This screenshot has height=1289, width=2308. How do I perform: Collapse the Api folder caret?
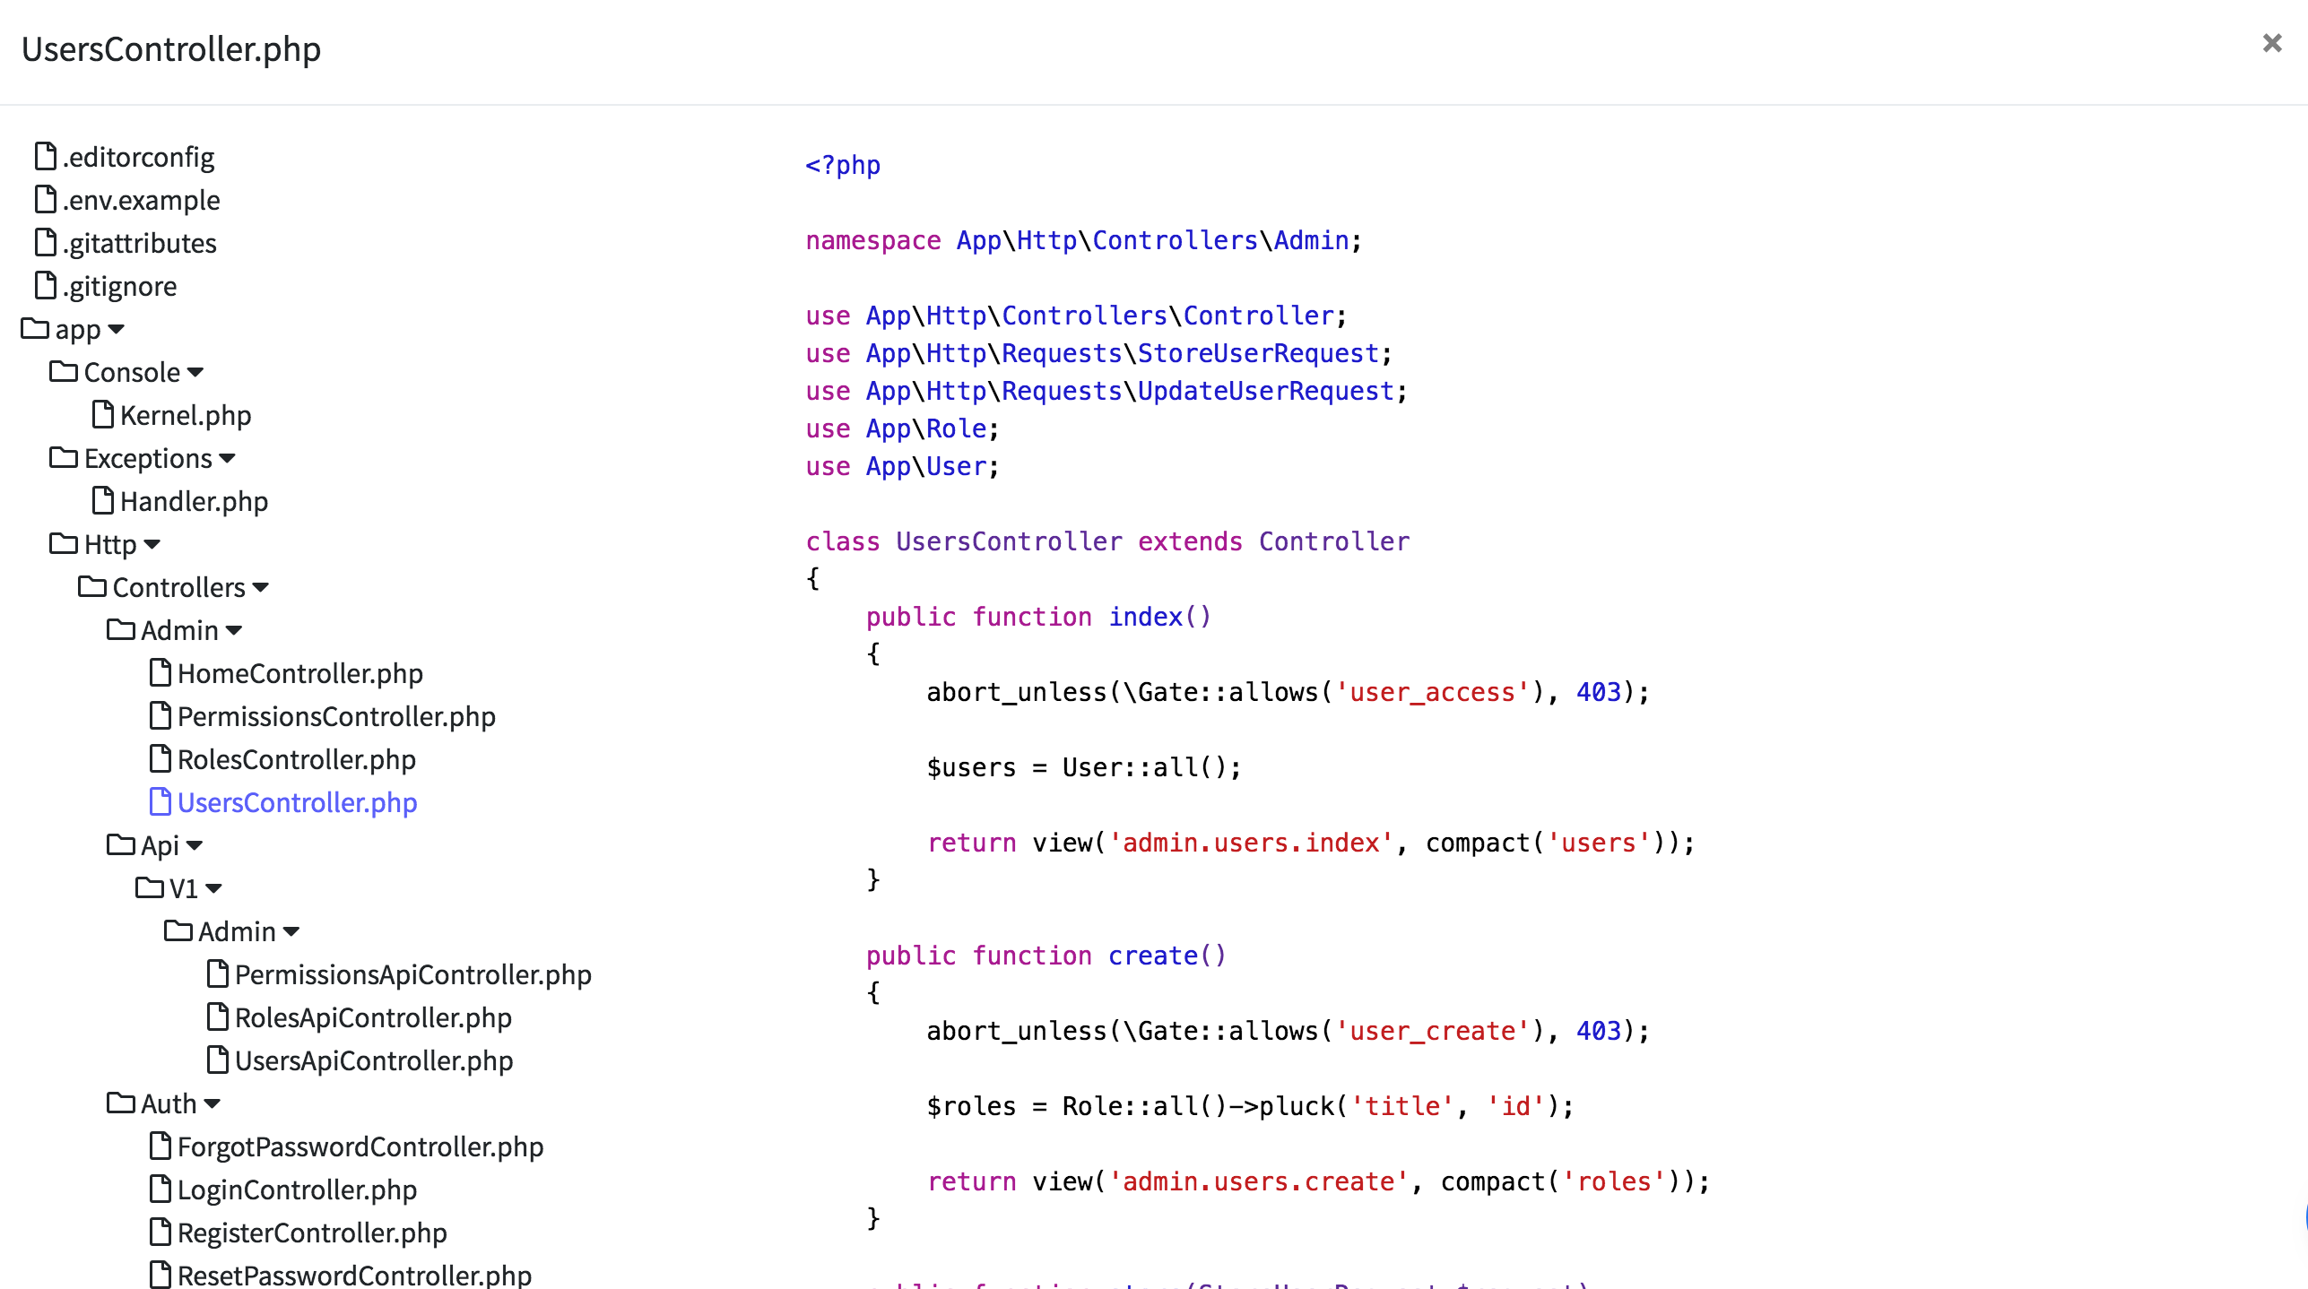pyautogui.click(x=195, y=845)
